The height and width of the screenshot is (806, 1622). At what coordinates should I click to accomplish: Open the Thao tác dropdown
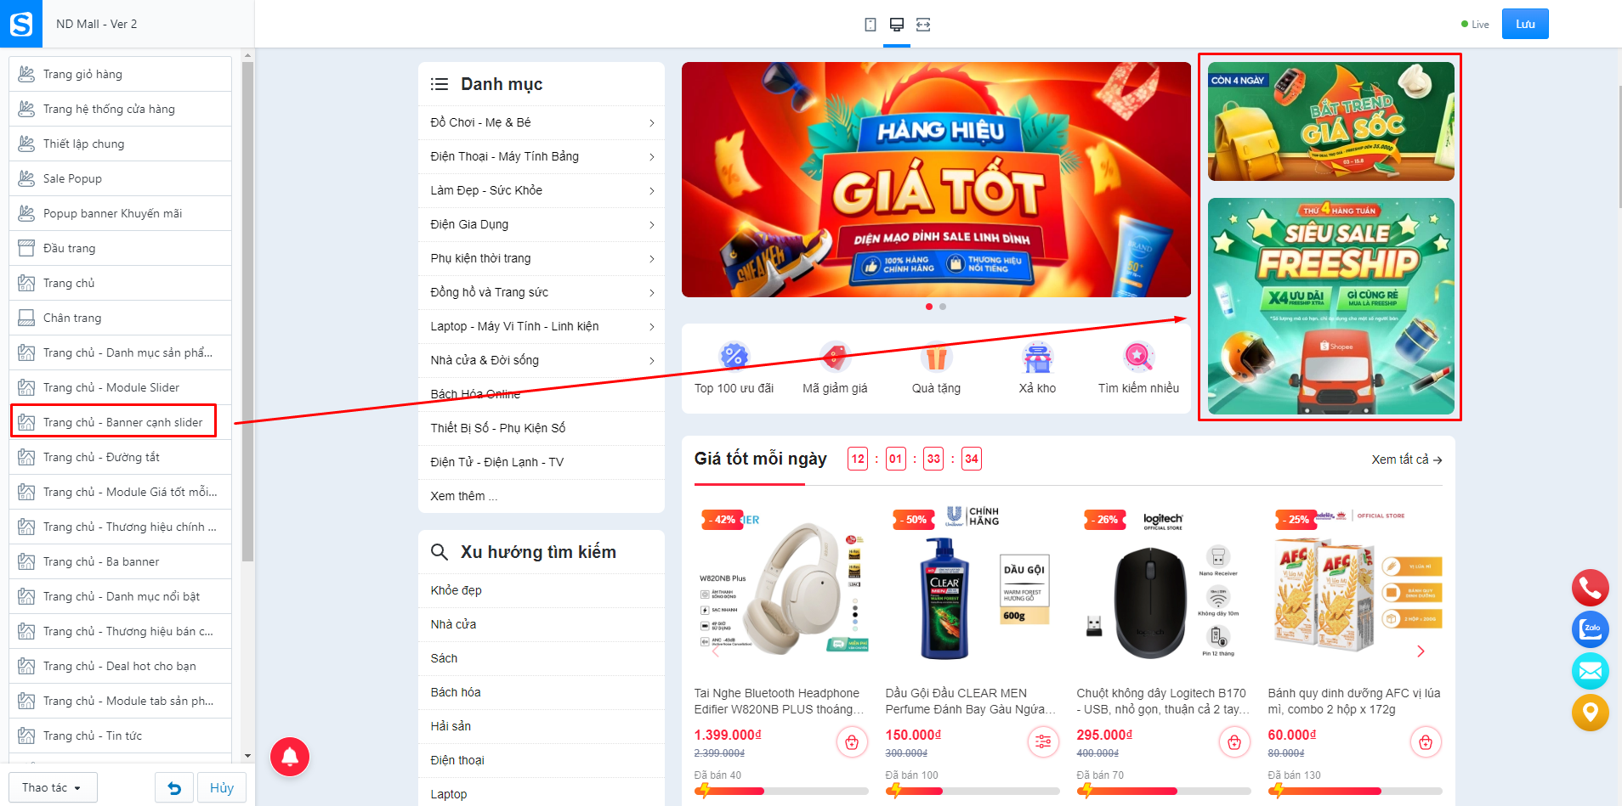(x=53, y=788)
